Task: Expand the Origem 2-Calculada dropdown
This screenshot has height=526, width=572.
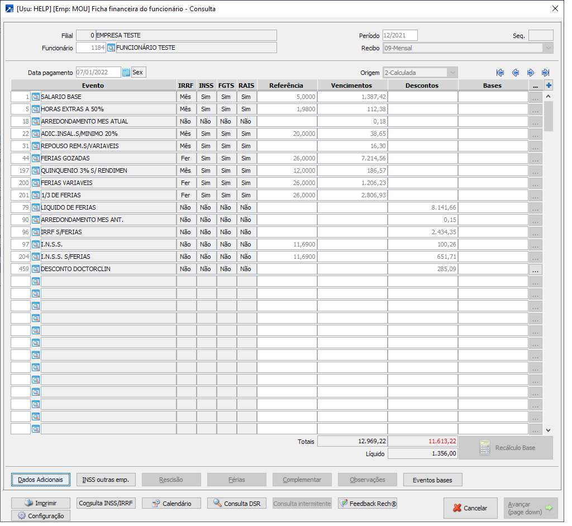Action: click(452, 73)
